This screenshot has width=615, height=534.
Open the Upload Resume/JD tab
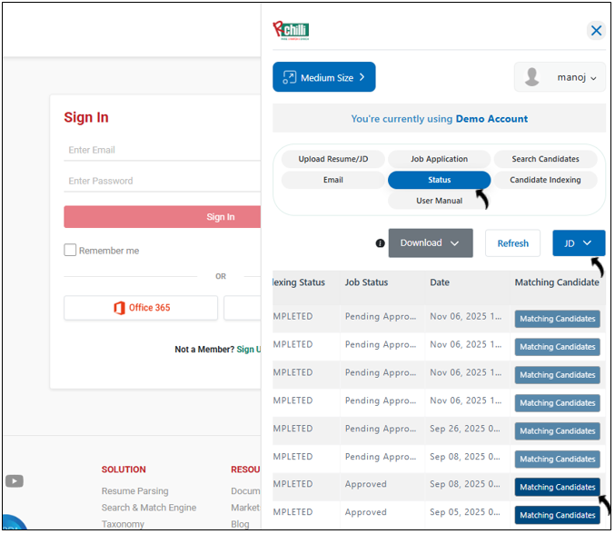(333, 159)
